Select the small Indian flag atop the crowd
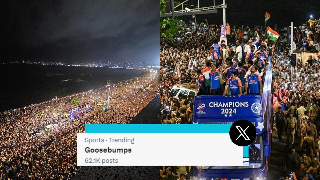 point(267,17)
